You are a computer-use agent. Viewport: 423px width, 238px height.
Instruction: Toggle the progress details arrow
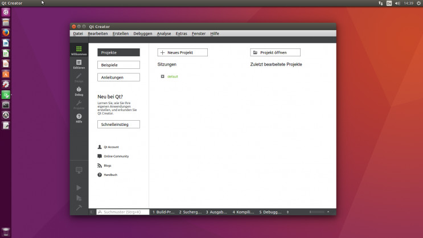click(328, 212)
